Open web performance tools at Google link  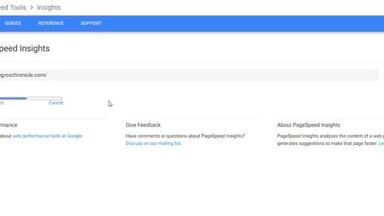pos(47,136)
